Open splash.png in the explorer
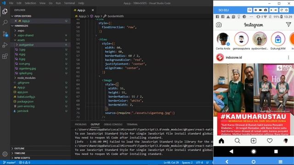 click(x=40, y=73)
